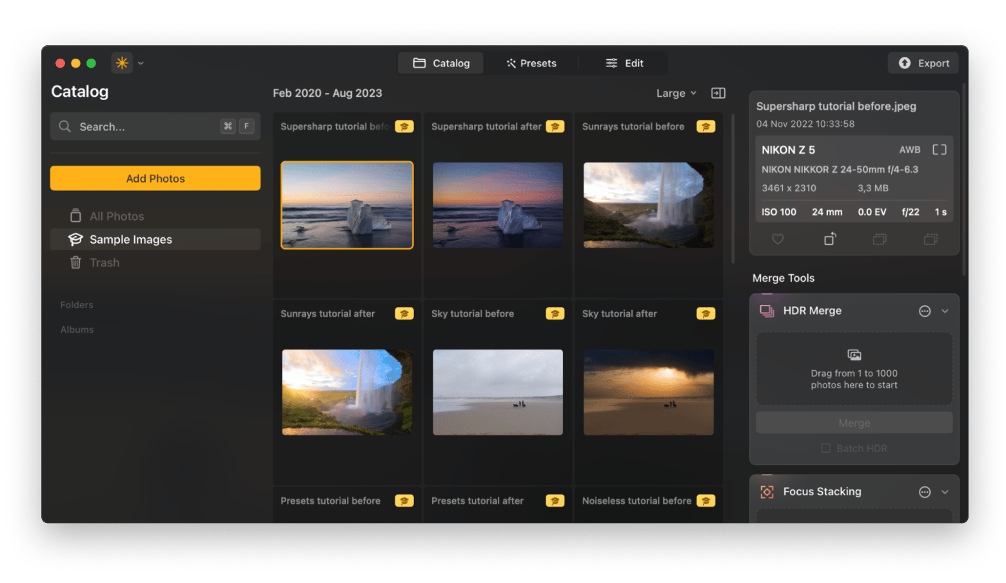Click the crop brackets icon beside AWB
Screen dimensions: 1006x583
click(939, 150)
